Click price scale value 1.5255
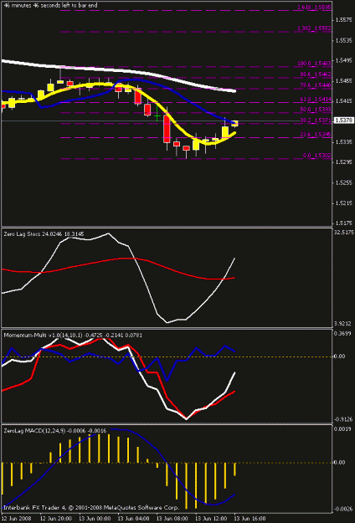Viewport: 355px width, 523px height. 342,182
